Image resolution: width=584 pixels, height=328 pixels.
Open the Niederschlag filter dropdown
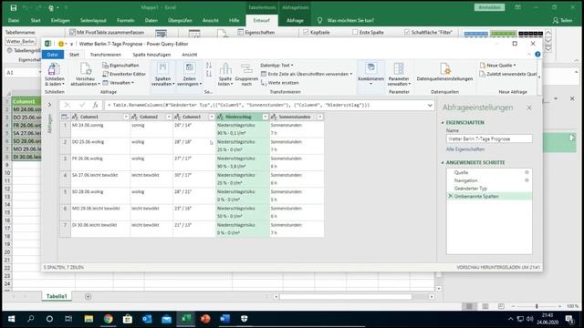[x=266, y=117]
